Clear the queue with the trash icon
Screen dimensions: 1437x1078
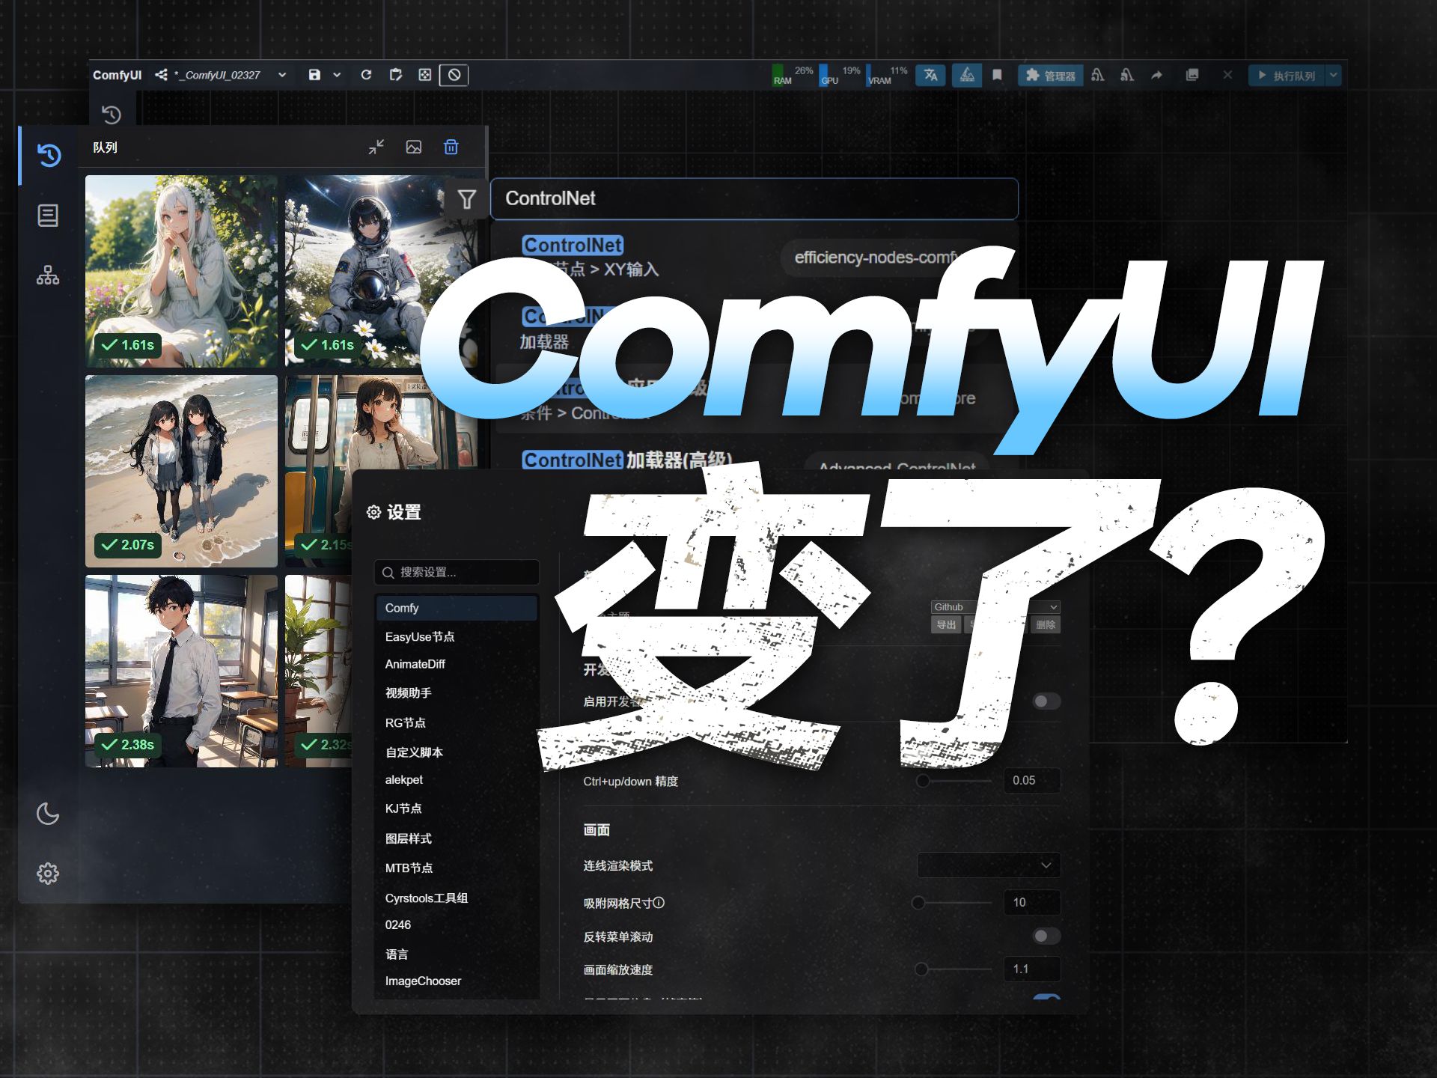click(451, 147)
